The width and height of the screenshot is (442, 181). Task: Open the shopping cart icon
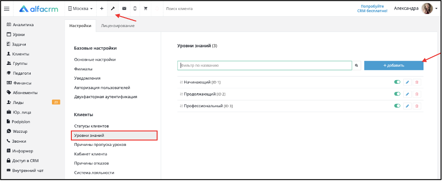coord(146,9)
